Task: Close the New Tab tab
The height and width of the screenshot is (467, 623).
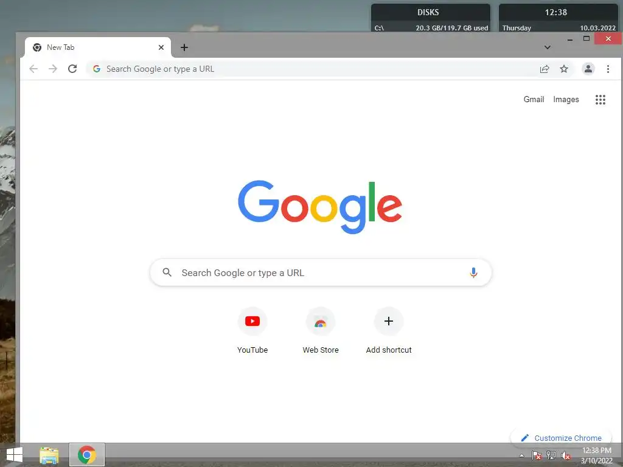Action: 161,47
